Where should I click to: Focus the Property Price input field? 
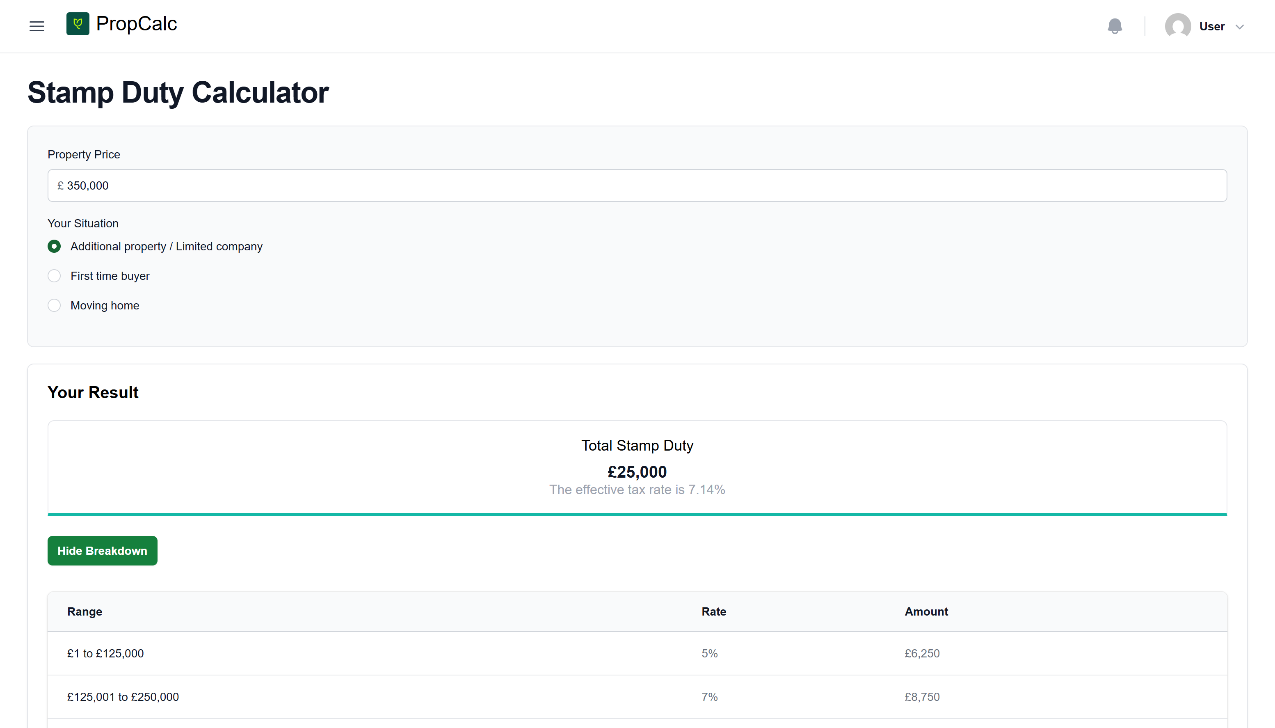point(637,185)
